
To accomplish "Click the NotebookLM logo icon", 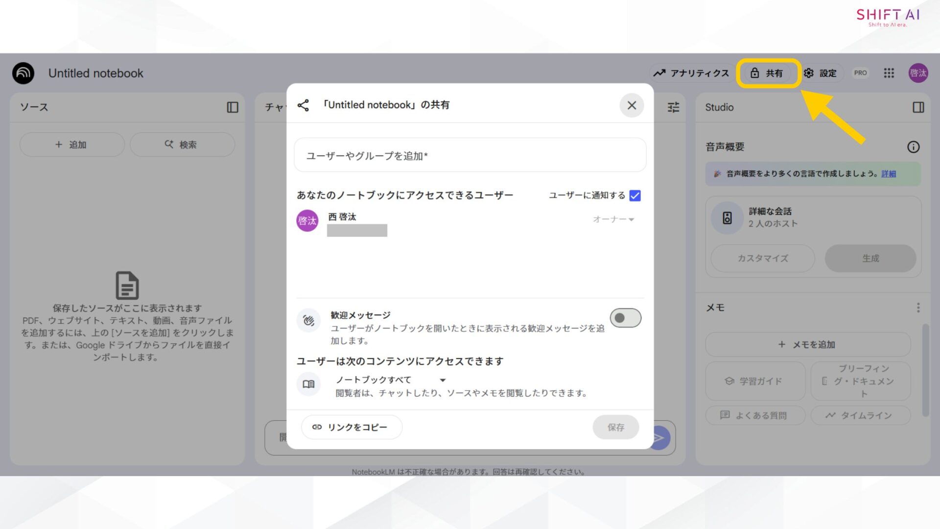I will click(23, 72).
